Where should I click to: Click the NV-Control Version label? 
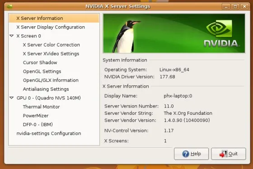coord(126,131)
